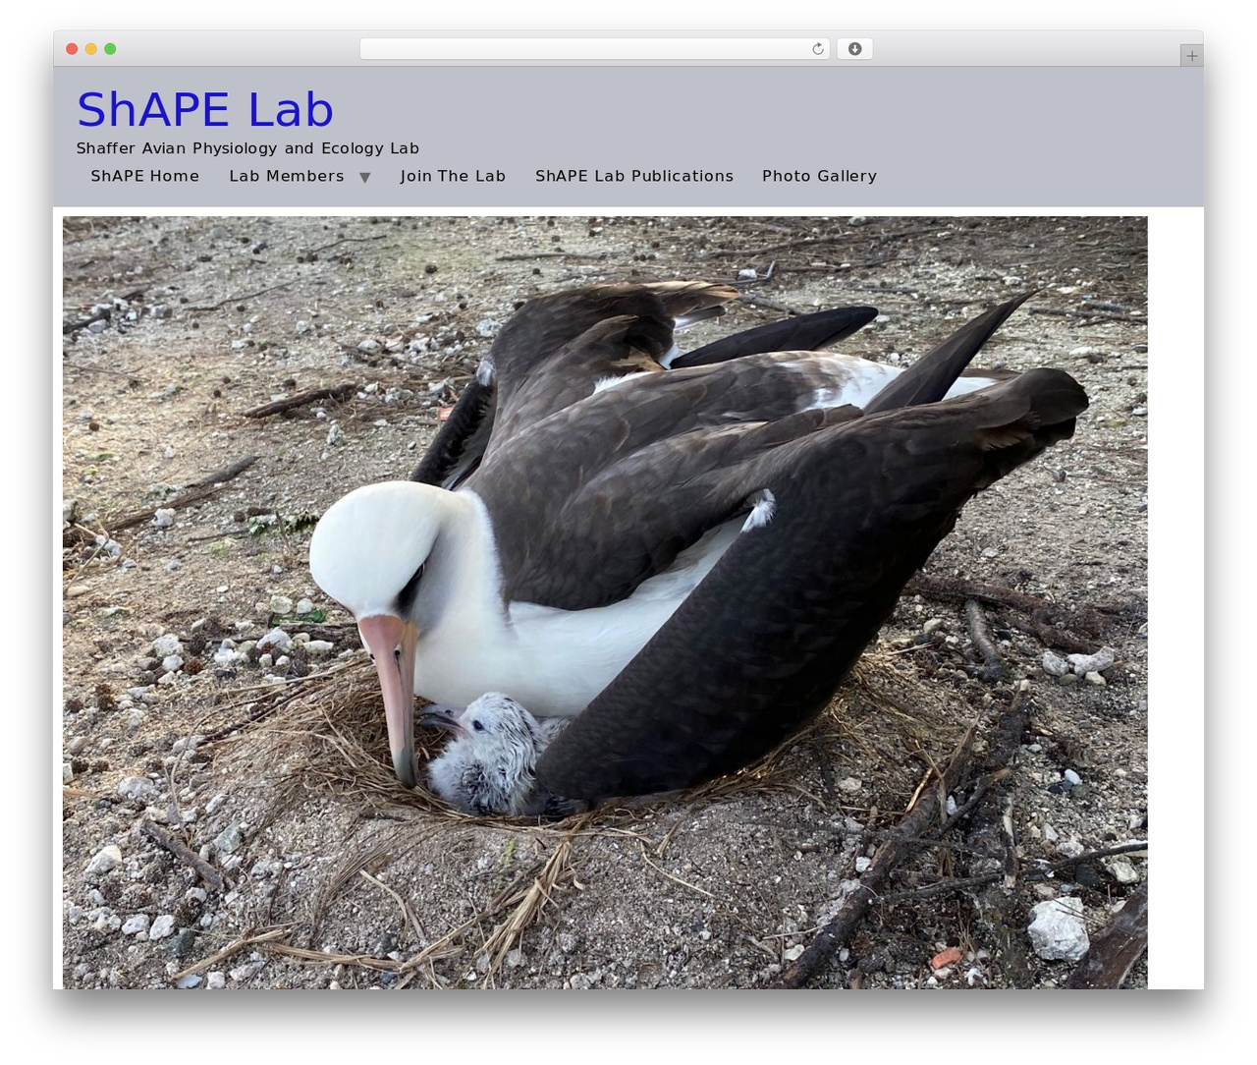This screenshot has height=1065, width=1257.
Task: Visit the Join The Lab page
Action: (453, 176)
